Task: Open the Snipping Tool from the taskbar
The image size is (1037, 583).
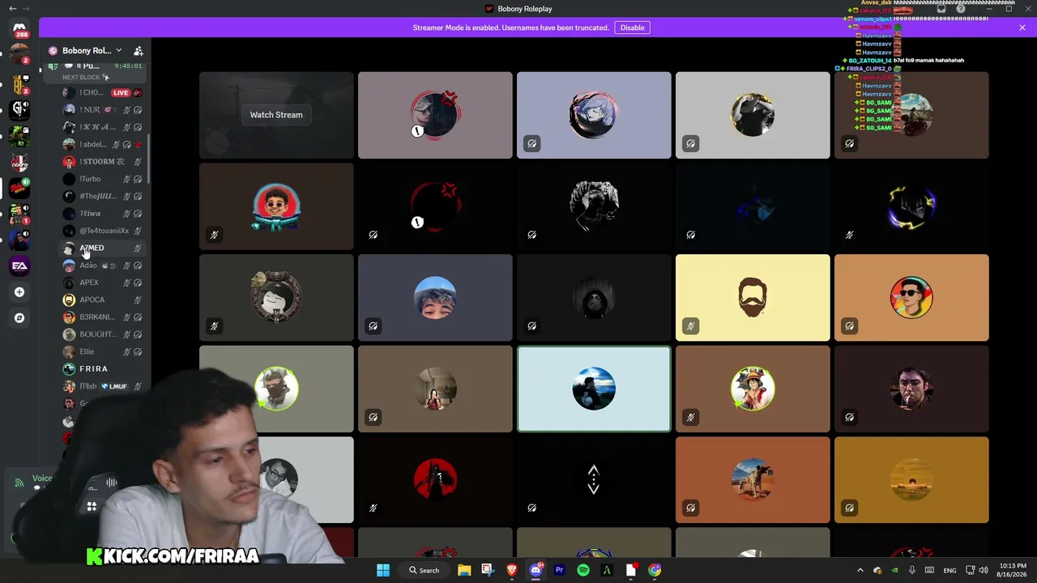Action: [488, 570]
